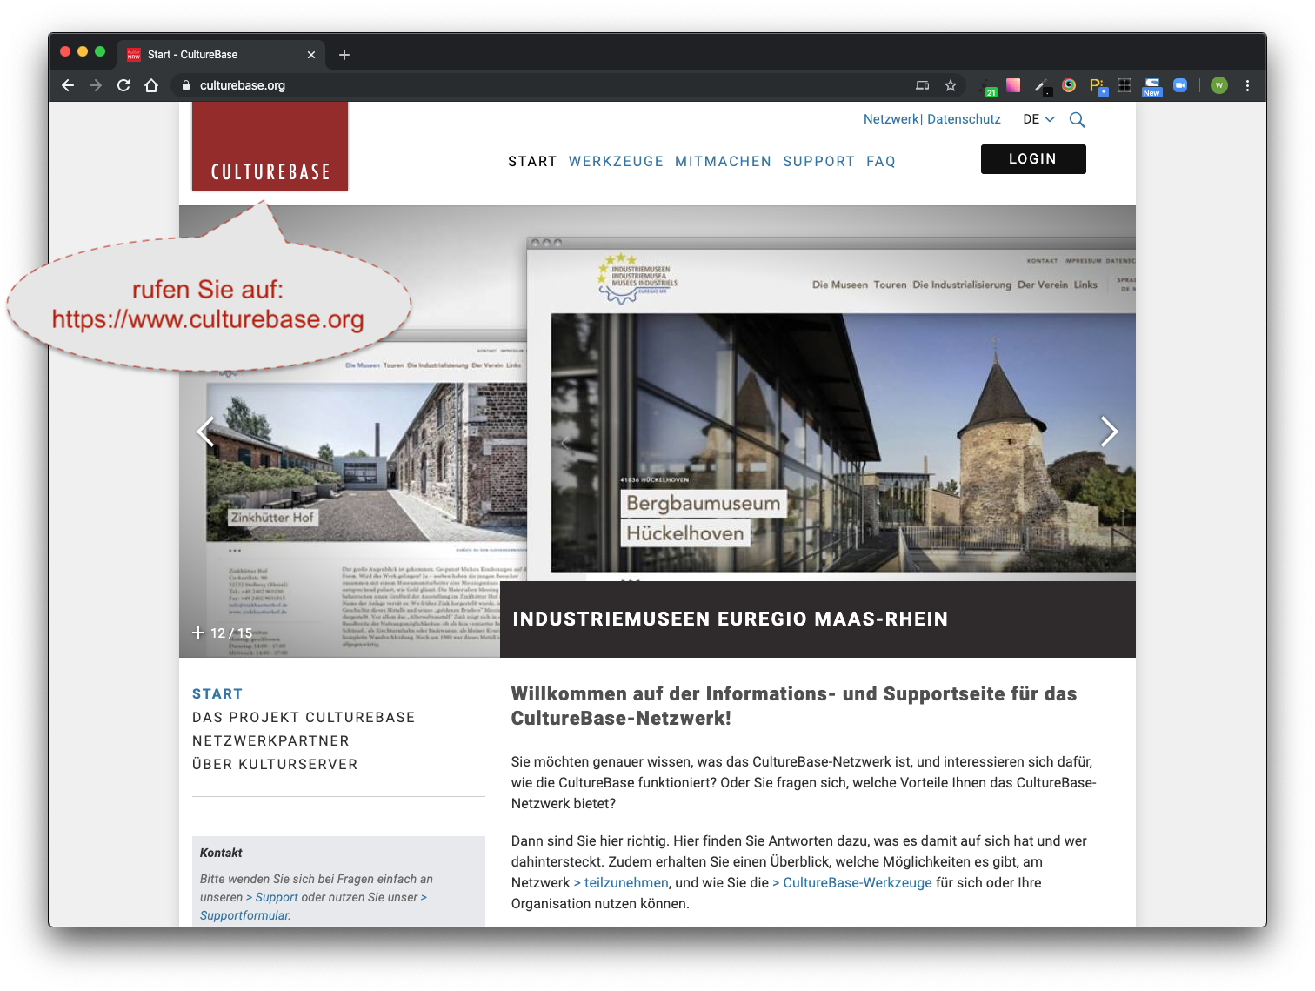Open a new browser tab
Screen dimensions: 1315x991
(344, 55)
